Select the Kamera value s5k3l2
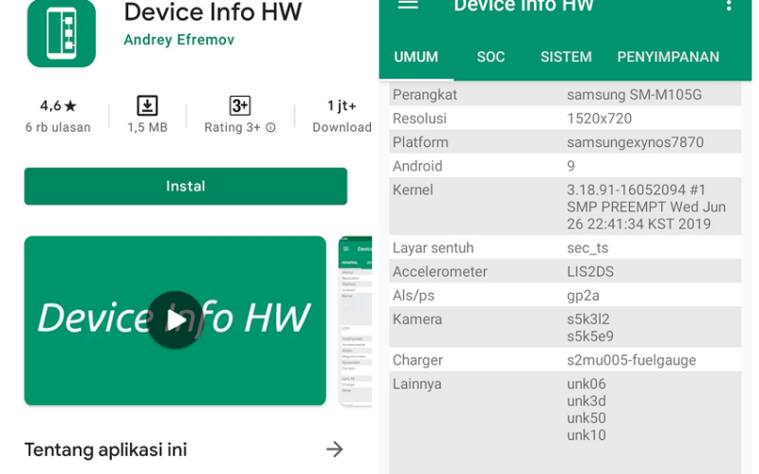The height and width of the screenshot is (474, 759). coord(588,319)
